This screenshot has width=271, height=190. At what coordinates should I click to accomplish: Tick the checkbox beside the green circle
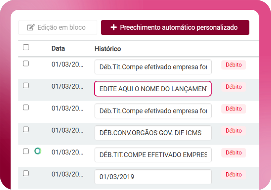[x=26, y=151]
